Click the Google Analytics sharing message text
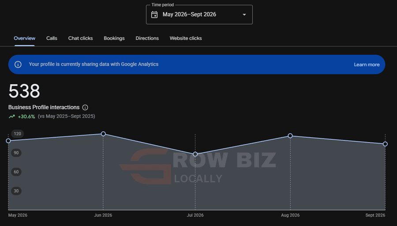Viewport: 397px width, 226px height. point(94,64)
